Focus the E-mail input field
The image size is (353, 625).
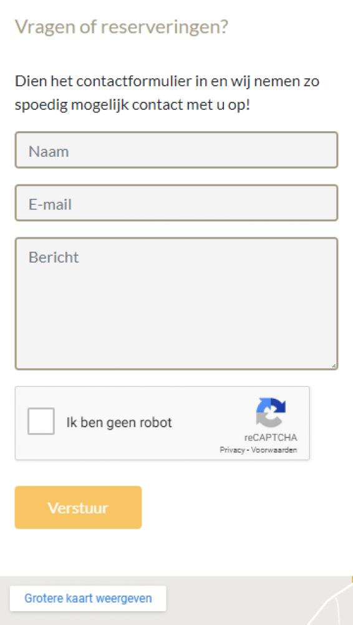[x=176, y=203]
